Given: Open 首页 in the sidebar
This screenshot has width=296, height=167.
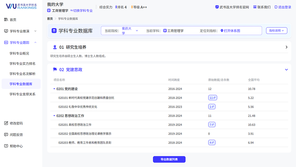Looking at the screenshot, I should click(x=13, y=20).
